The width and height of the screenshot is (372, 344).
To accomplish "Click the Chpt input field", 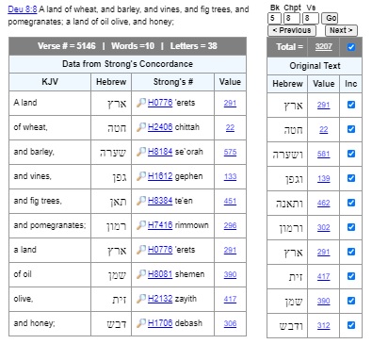I will tap(292, 18).
